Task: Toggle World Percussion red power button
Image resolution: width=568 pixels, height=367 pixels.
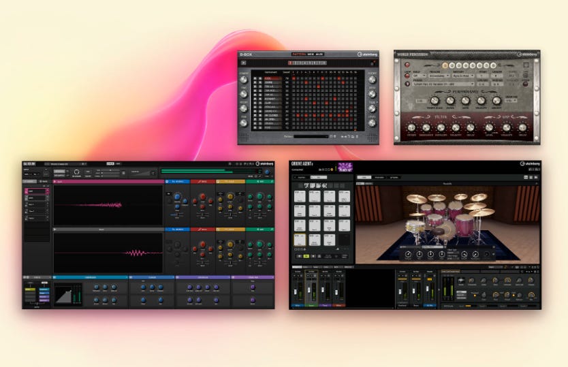Action: click(407, 65)
